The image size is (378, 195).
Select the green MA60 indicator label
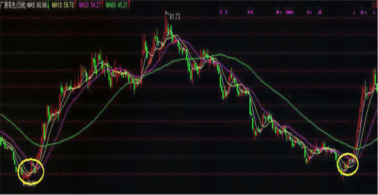[117, 6]
